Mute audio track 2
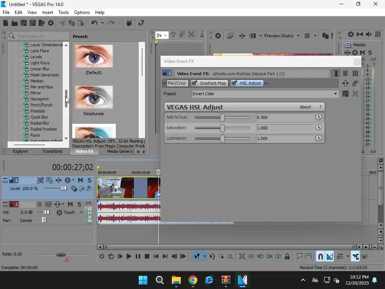This screenshot has width=385, height=289. tap(70, 204)
